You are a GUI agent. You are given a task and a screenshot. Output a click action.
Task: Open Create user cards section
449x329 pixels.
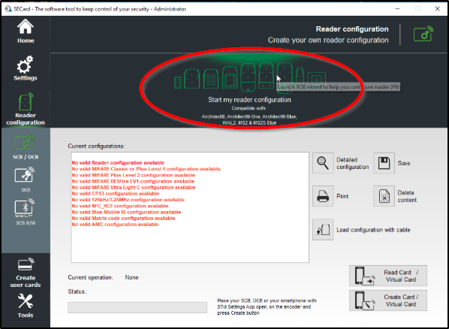click(x=26, y=273)
